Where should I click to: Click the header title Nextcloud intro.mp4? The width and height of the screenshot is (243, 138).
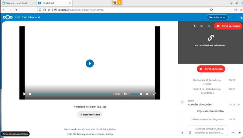point(27,17)
